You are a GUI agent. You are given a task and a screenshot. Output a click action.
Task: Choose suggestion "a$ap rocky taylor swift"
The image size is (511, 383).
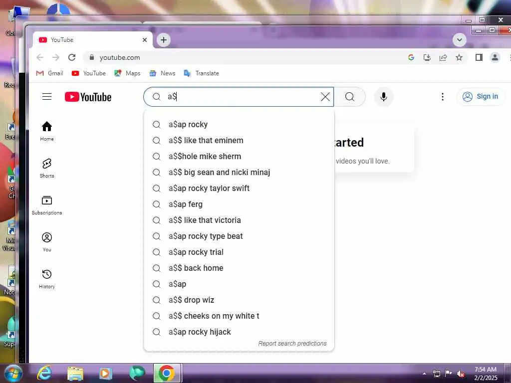coord(239,188)
